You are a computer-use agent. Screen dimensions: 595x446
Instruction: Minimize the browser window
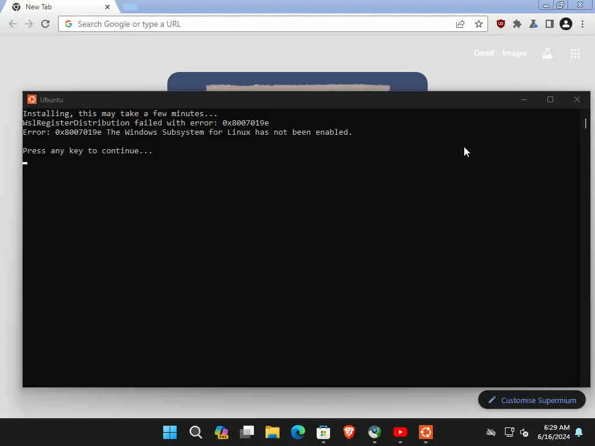point(546,5)
